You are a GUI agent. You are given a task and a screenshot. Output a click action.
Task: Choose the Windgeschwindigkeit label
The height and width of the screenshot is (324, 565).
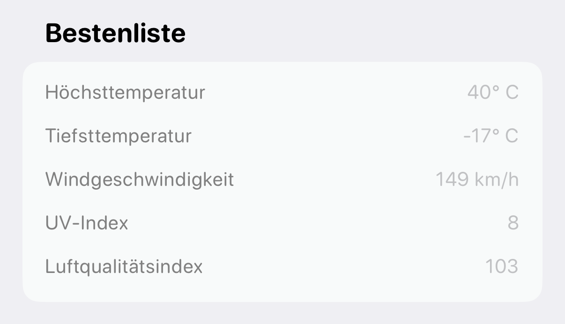pos(140,180)
